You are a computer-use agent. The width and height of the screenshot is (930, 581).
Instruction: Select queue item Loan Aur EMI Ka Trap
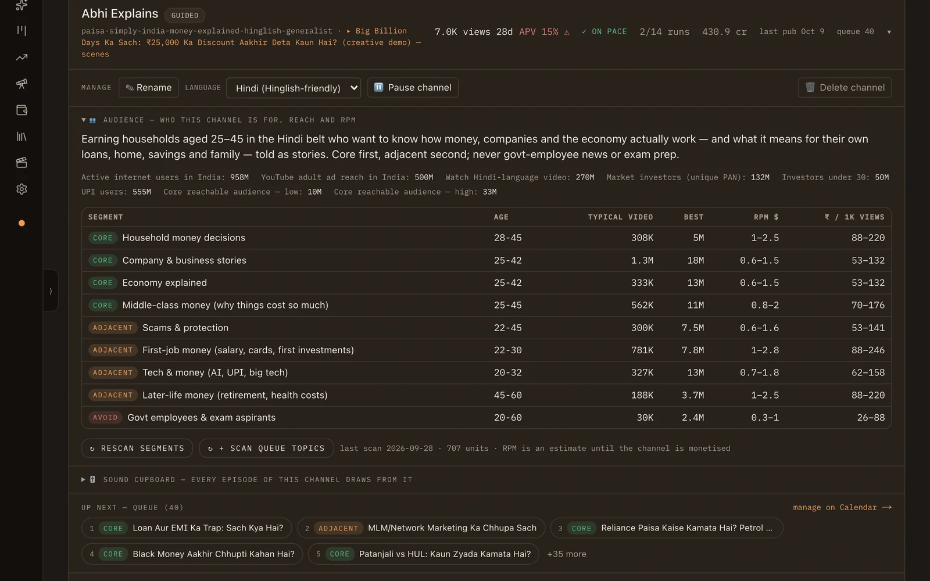[x=187, y=528]
